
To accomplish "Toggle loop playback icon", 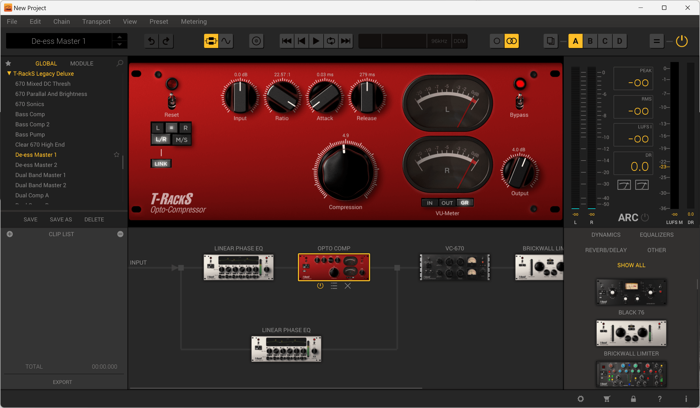I will [x=331, y=41].
